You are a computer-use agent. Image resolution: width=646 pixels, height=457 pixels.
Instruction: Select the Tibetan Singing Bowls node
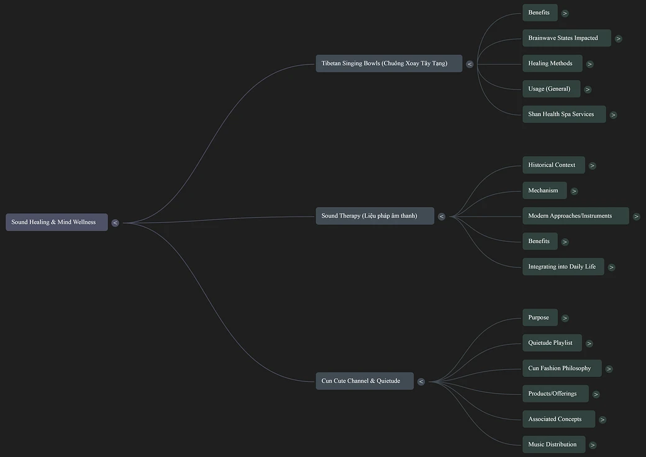(389, 63)
